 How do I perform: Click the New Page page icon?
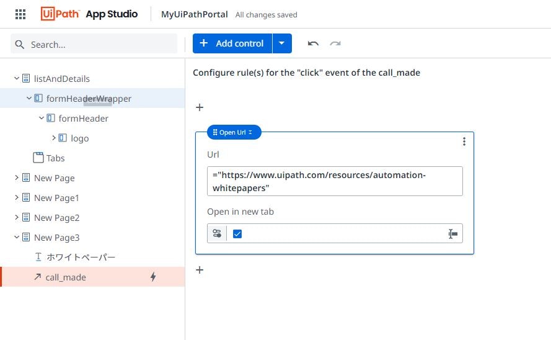(x=26, y=177)
